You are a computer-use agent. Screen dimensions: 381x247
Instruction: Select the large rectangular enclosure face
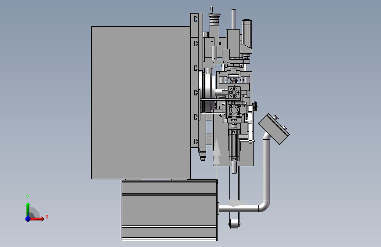(141, 102)
